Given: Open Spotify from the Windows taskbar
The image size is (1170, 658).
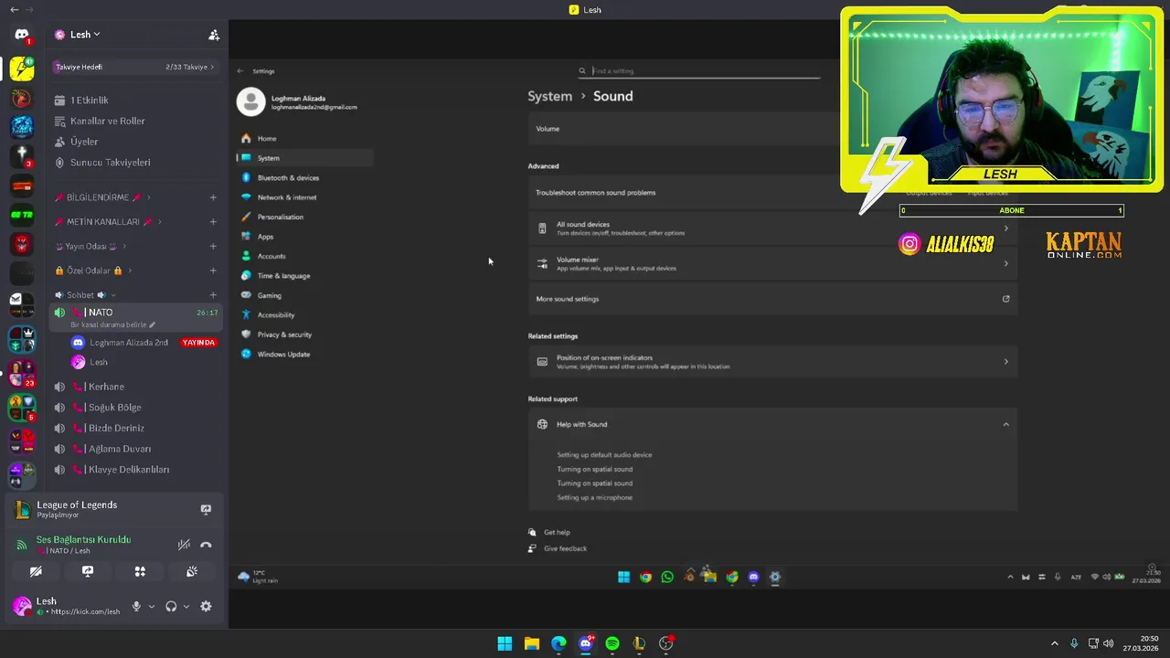Looking at the screenshot, I should 612,643.
